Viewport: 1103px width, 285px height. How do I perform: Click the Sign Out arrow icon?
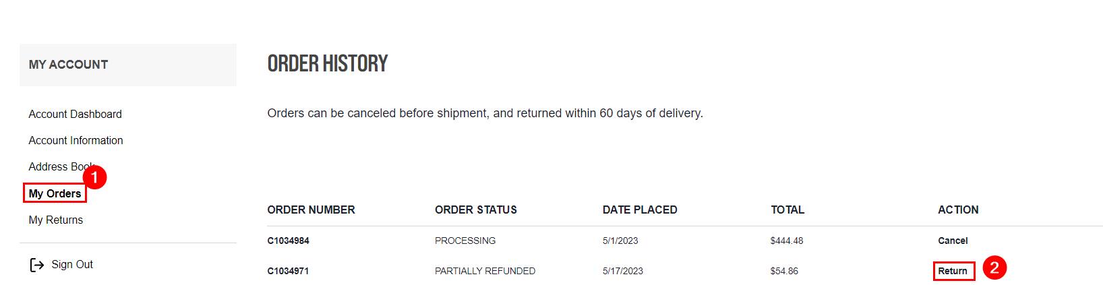[36, 265]
